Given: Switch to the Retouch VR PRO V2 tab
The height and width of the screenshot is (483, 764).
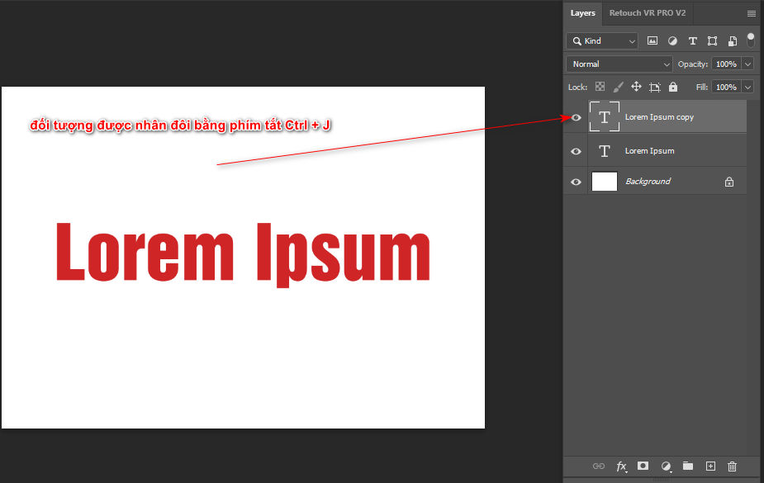Looking at the screenshot, I should click(648, 12).
